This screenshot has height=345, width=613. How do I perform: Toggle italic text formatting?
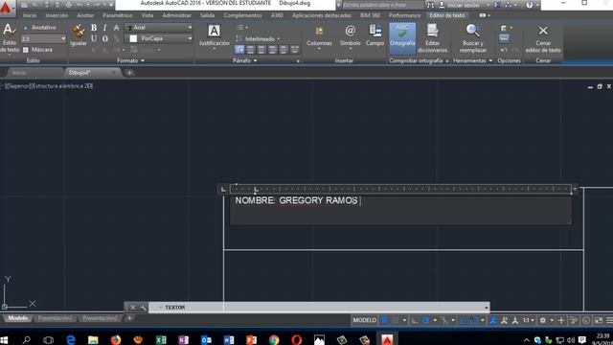click(x=104, y=28)
